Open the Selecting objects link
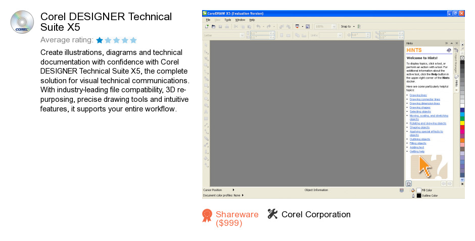The image size is (475, 241). click(420, 111)
